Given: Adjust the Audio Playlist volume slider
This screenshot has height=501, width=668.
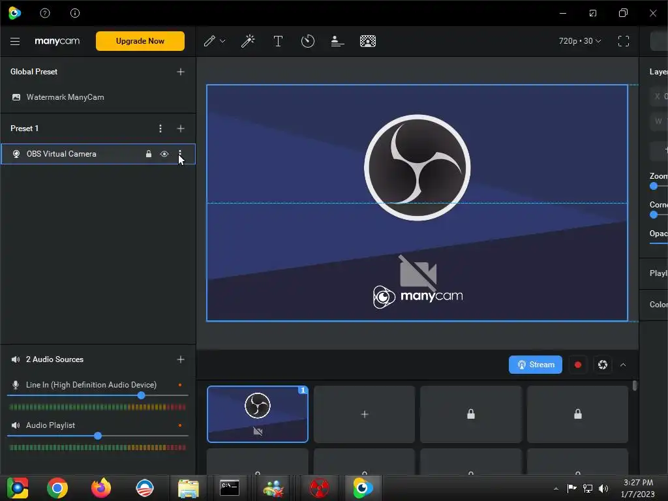Looking at the screenshot, I should [98, 436].
